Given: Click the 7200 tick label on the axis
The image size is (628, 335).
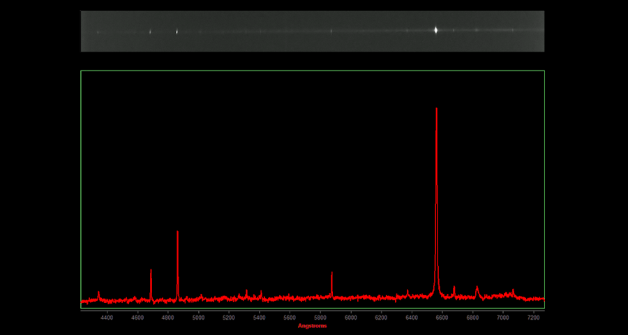Looking at the screenshot, I should [x=533, y=318].
